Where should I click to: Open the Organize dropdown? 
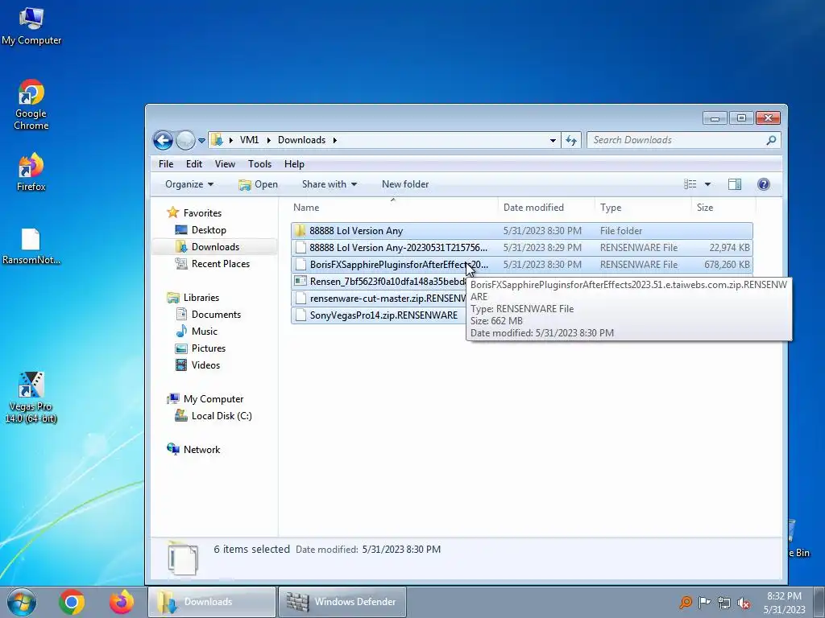point(189,184)
